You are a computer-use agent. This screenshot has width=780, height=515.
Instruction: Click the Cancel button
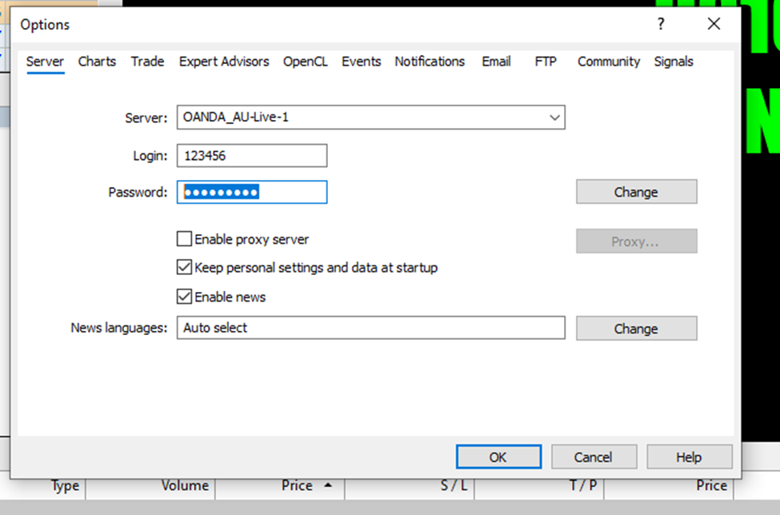point(593,457)
